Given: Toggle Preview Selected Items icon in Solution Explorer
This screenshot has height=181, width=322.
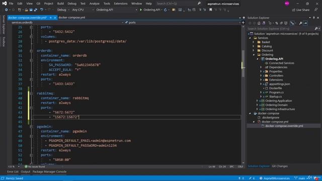Looking at the screenshot, I should [305, 23].
